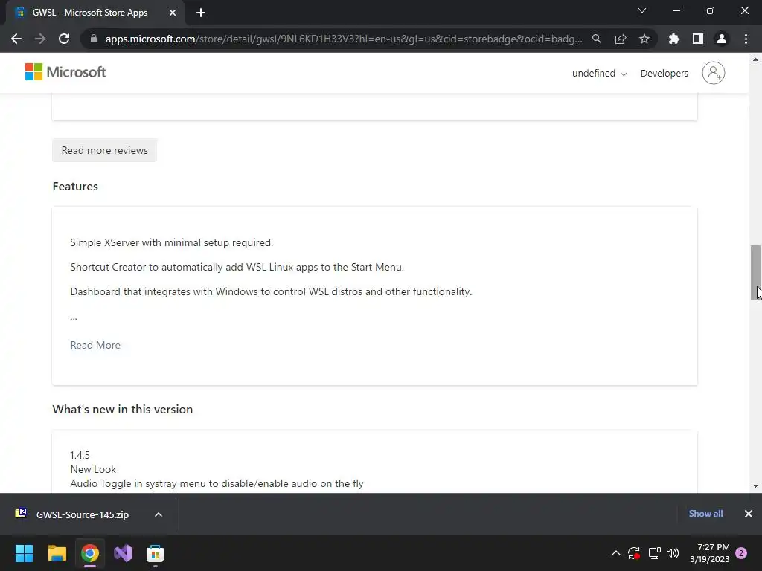
Task: Click the page vertical scrollbar thumb
Action: (x=755, y=273)
